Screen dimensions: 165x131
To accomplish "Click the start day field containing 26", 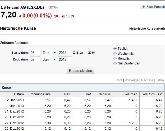I will (x=35, y=53).
